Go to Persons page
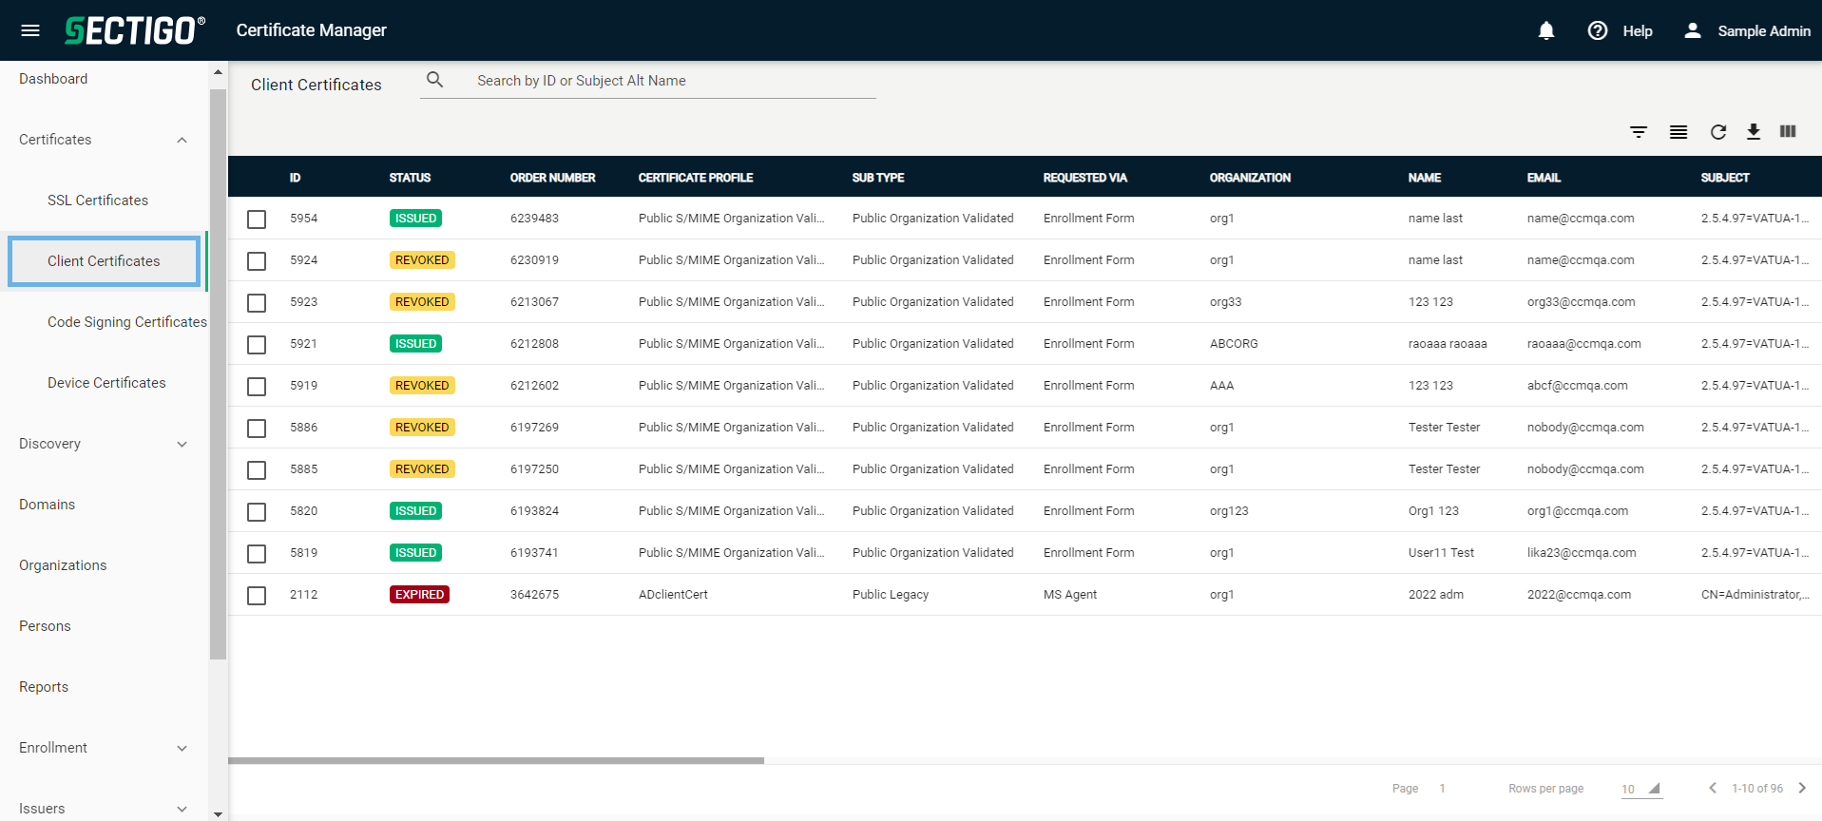The height and width of the screenshot is (821, 1822). point(45,626)
